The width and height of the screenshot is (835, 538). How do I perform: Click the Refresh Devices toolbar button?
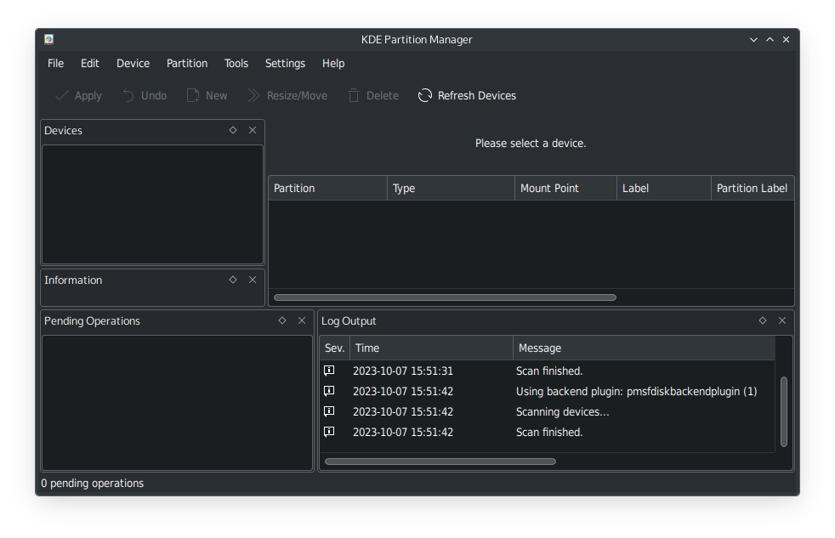(x=467, y=96)
